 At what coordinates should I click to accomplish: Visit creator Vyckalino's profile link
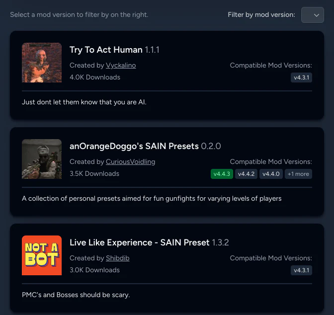(x=121, y=65)
